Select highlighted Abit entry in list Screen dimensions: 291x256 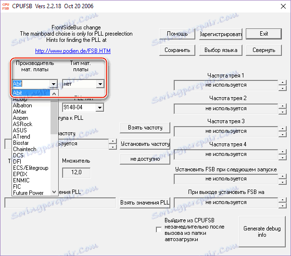pyautogui.click(x=31, y=93)
